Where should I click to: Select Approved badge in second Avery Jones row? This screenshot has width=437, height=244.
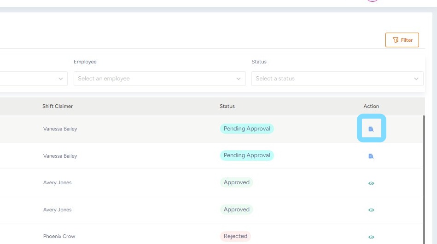click(237, 210)
